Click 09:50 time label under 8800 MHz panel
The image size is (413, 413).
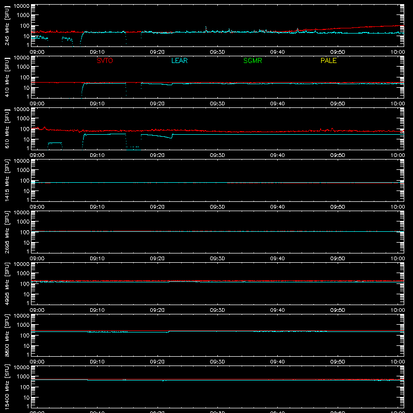pos(338,362)
